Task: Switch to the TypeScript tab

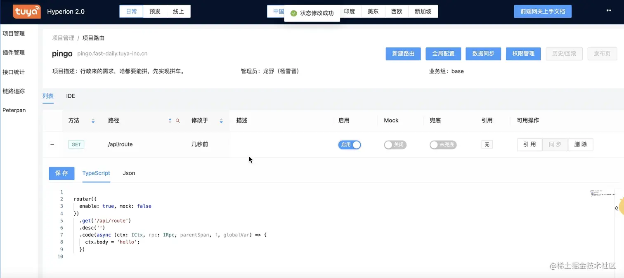Action: click(x=96, y=173)
